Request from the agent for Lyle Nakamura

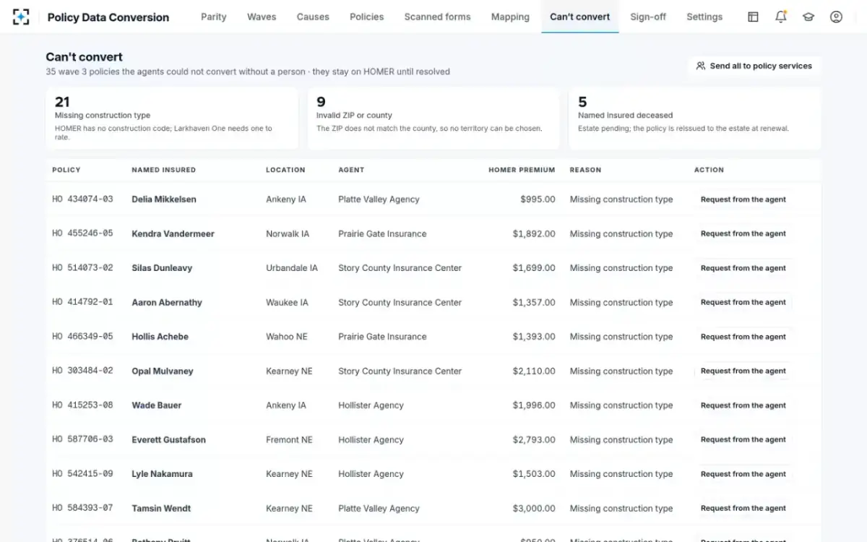(x=743, y=474)
